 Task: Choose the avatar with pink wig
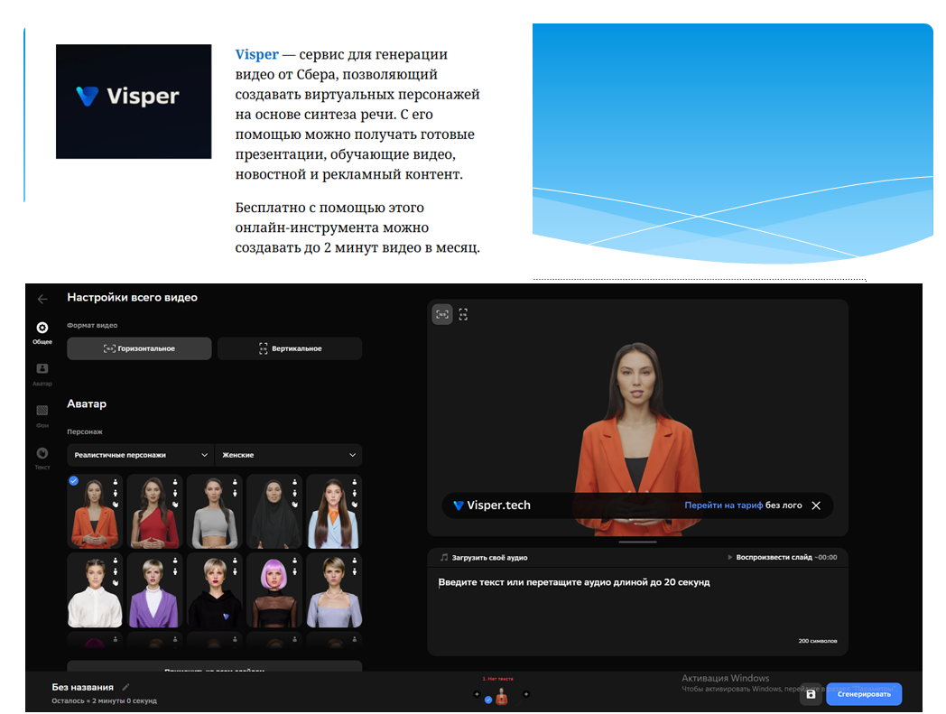point(274,590)
